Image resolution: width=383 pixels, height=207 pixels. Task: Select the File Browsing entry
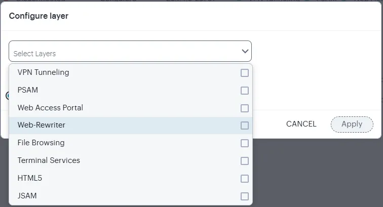pyautogui.click(x=131, y=143)
